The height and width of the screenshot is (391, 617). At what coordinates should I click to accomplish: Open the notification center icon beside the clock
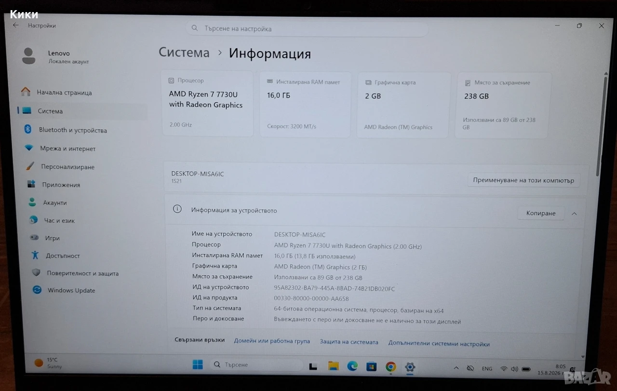point(572,370)
